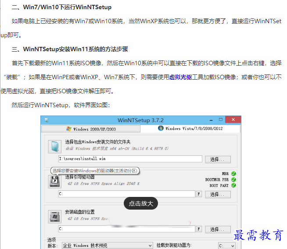Click the F button beside boot drive field

[x=199, y=194]
